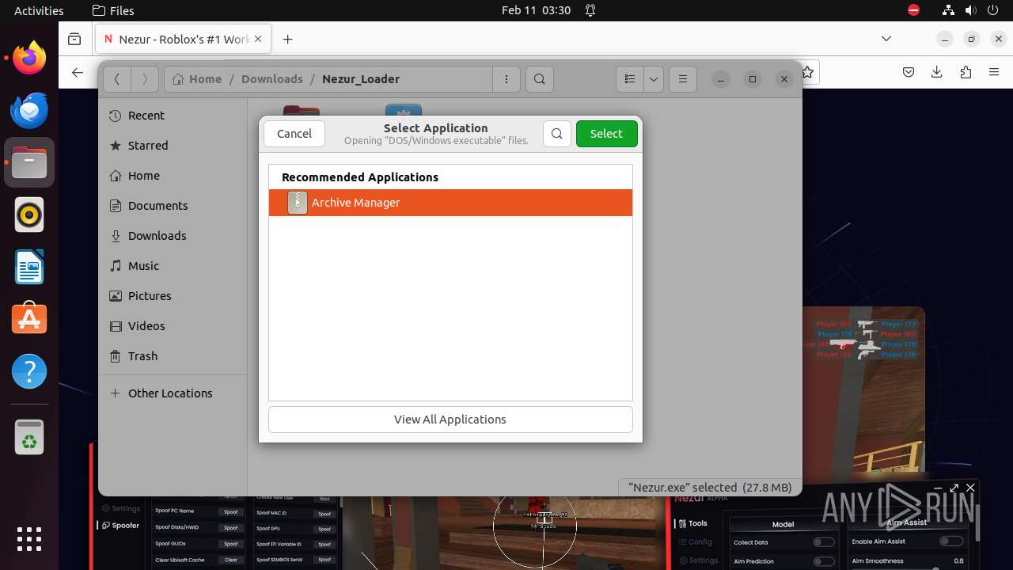
Task: Show Applications grid in the dock
Action: (x=29, y=539)
